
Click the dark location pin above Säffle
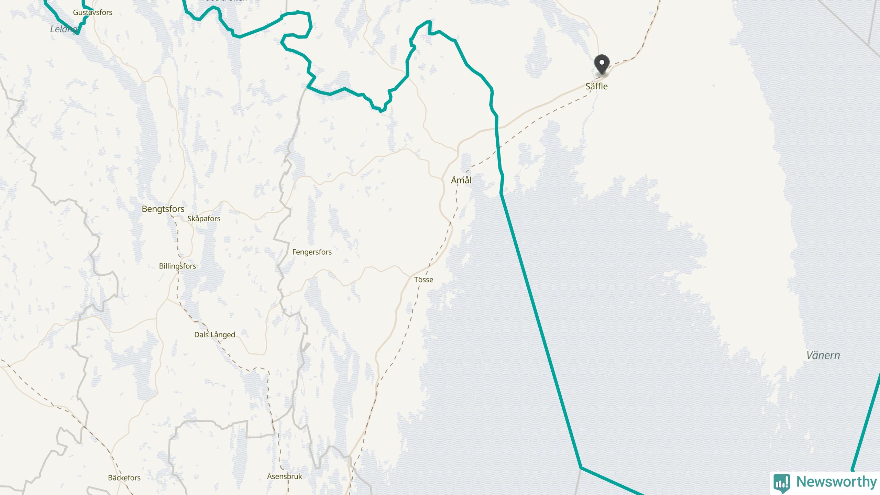coord(602,65)
